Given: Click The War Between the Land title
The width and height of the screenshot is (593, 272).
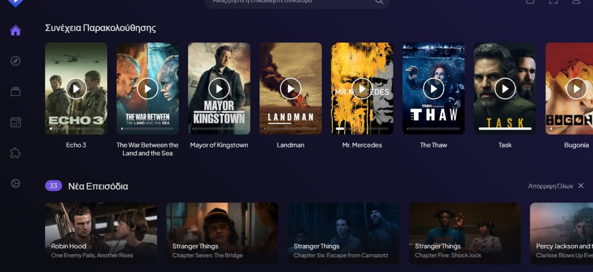Looking at the screenshot, I should point(147,149).
